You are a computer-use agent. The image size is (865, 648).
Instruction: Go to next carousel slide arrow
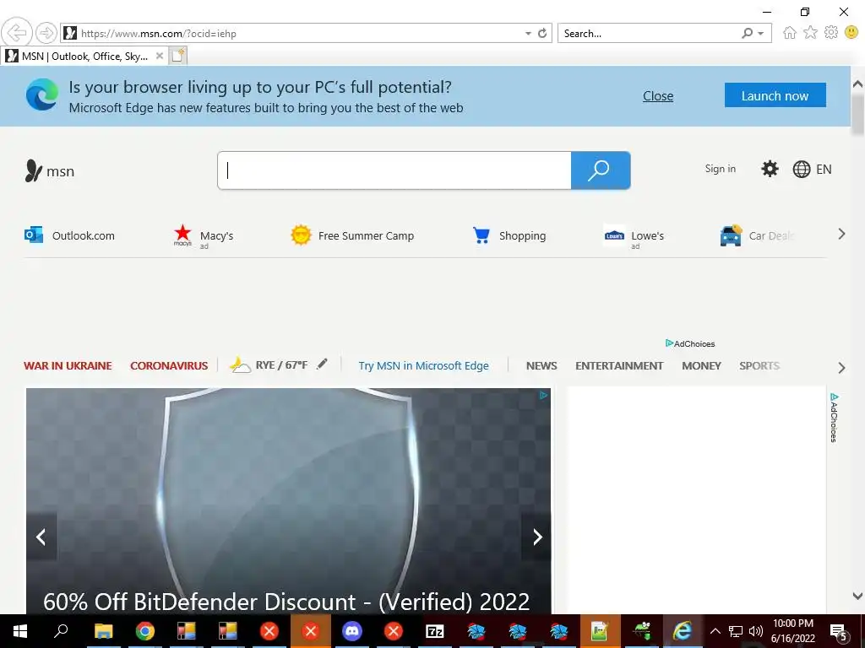536,537
